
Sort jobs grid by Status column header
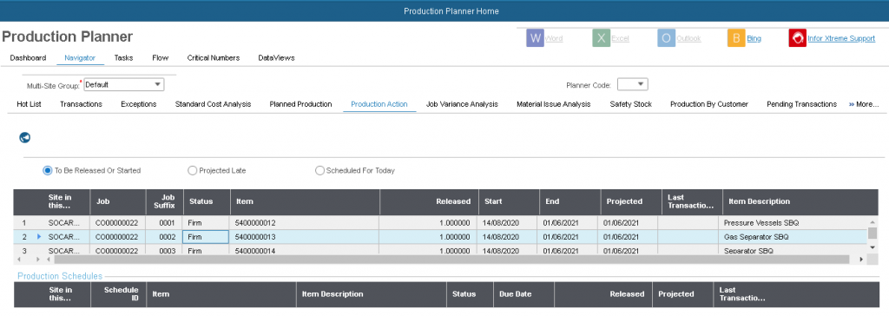coord(207,201)
